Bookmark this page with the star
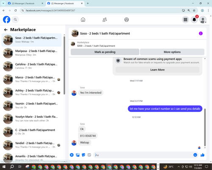Viewport: 212px width, 170px height. pyautogui.click(x=194, y=10)
